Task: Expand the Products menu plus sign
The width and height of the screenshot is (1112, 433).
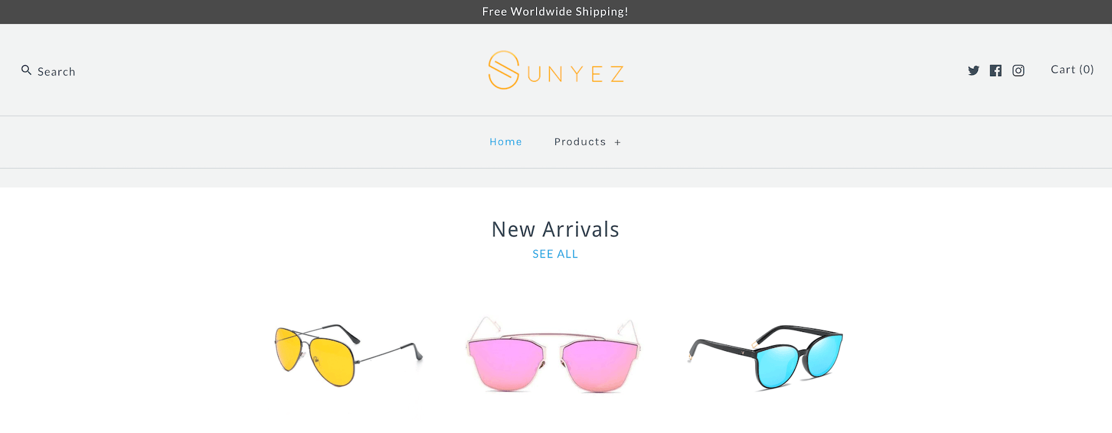Action: [618, 143]
